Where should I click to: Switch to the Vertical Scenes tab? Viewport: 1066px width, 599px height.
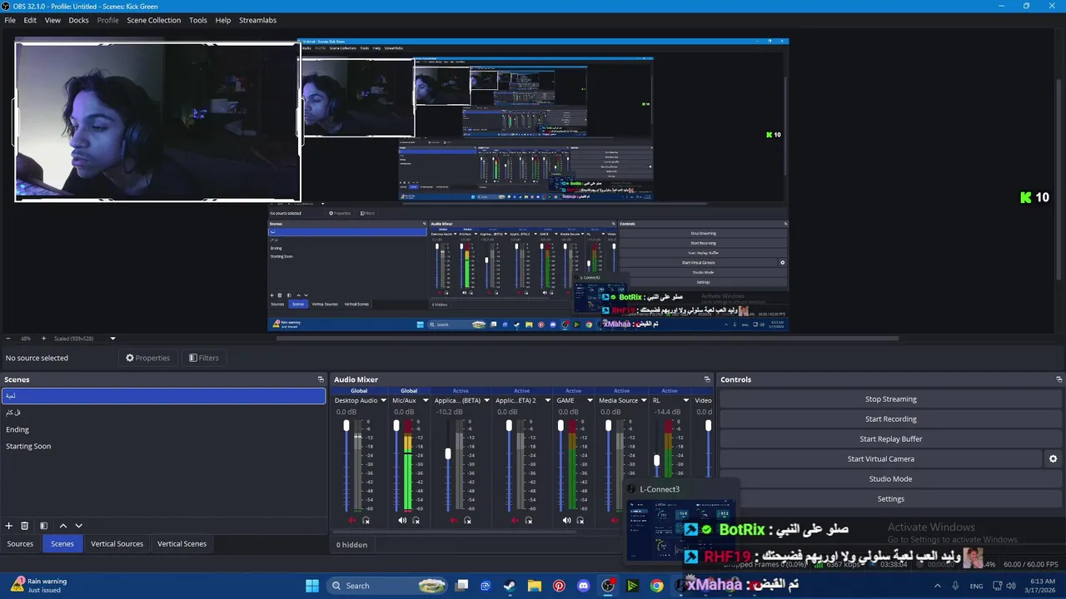182,544
